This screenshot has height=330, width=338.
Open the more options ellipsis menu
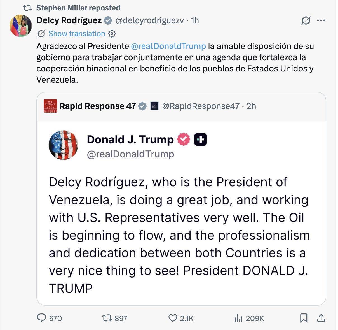322,20
